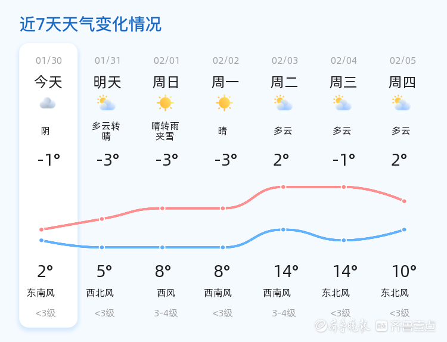This screenshot has height=342, width=447.
Task: Click the 02/01 sunny weather icon
Action: [165, 103]
